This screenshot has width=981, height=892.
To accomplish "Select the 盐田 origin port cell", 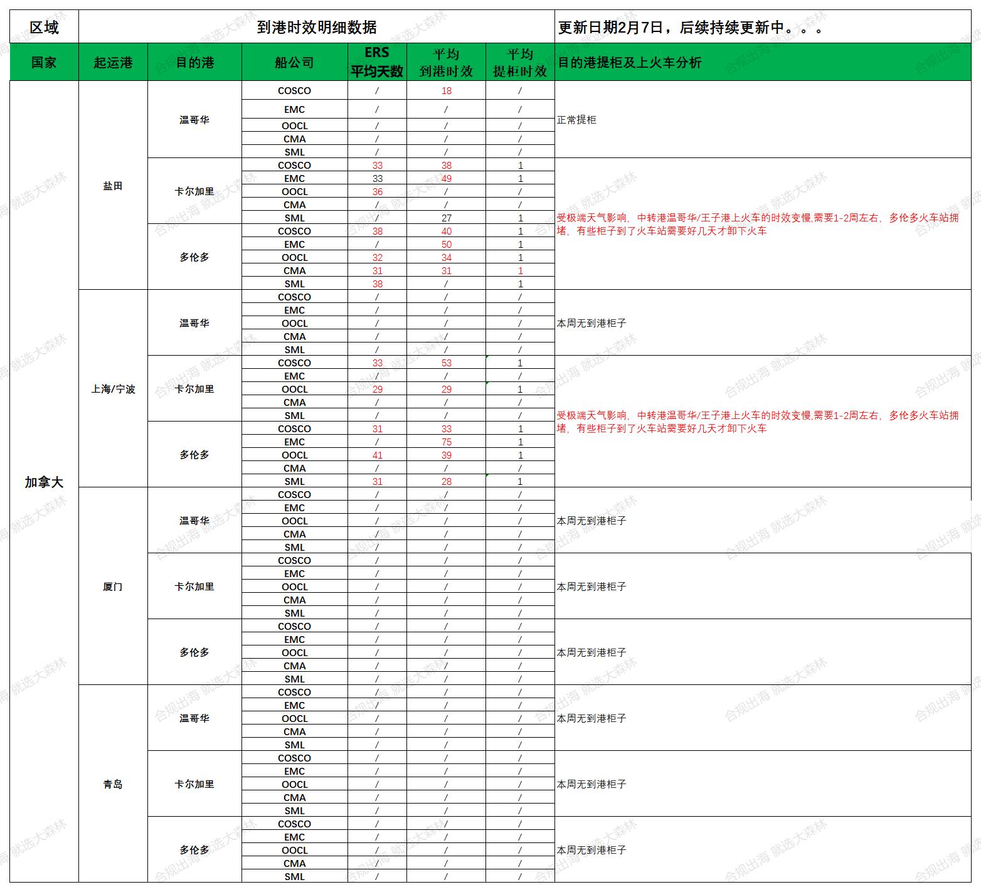I will [x=113, y=186].
